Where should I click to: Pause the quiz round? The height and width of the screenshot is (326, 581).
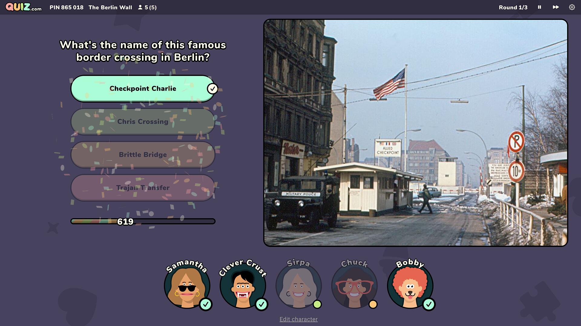click(539, 7)
